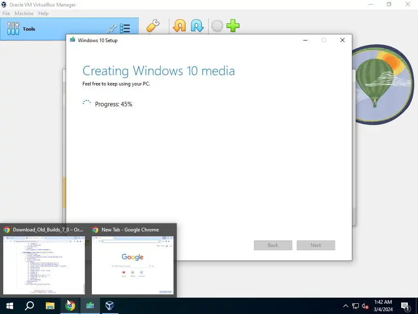Click the VirtualBox taskbar icon
Viewport: 418px width, 314px height.
pos(109,306)
